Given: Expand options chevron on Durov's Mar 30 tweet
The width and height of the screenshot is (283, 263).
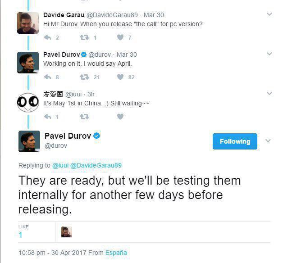Looking at the screenshot, I should tap(269, 54).
